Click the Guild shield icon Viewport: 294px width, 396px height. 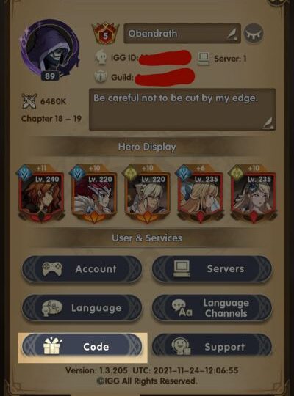coord(101,77)
